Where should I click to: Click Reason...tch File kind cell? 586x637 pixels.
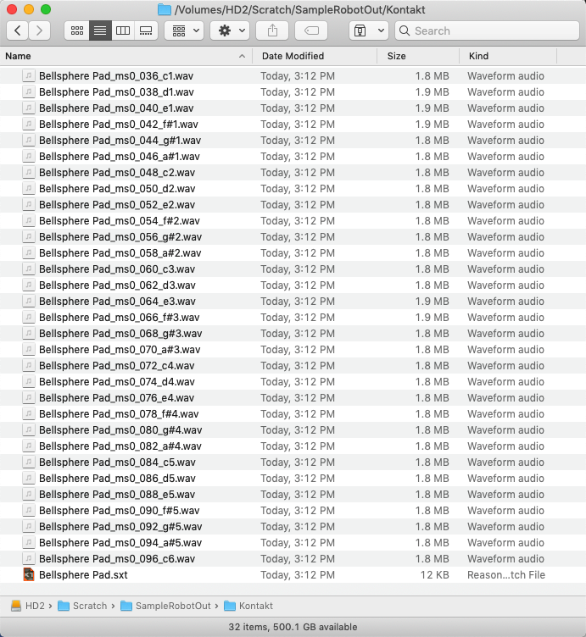tap(506, 575)
